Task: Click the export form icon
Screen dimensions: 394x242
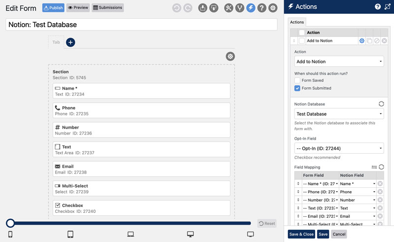Action: pos(214,8)
